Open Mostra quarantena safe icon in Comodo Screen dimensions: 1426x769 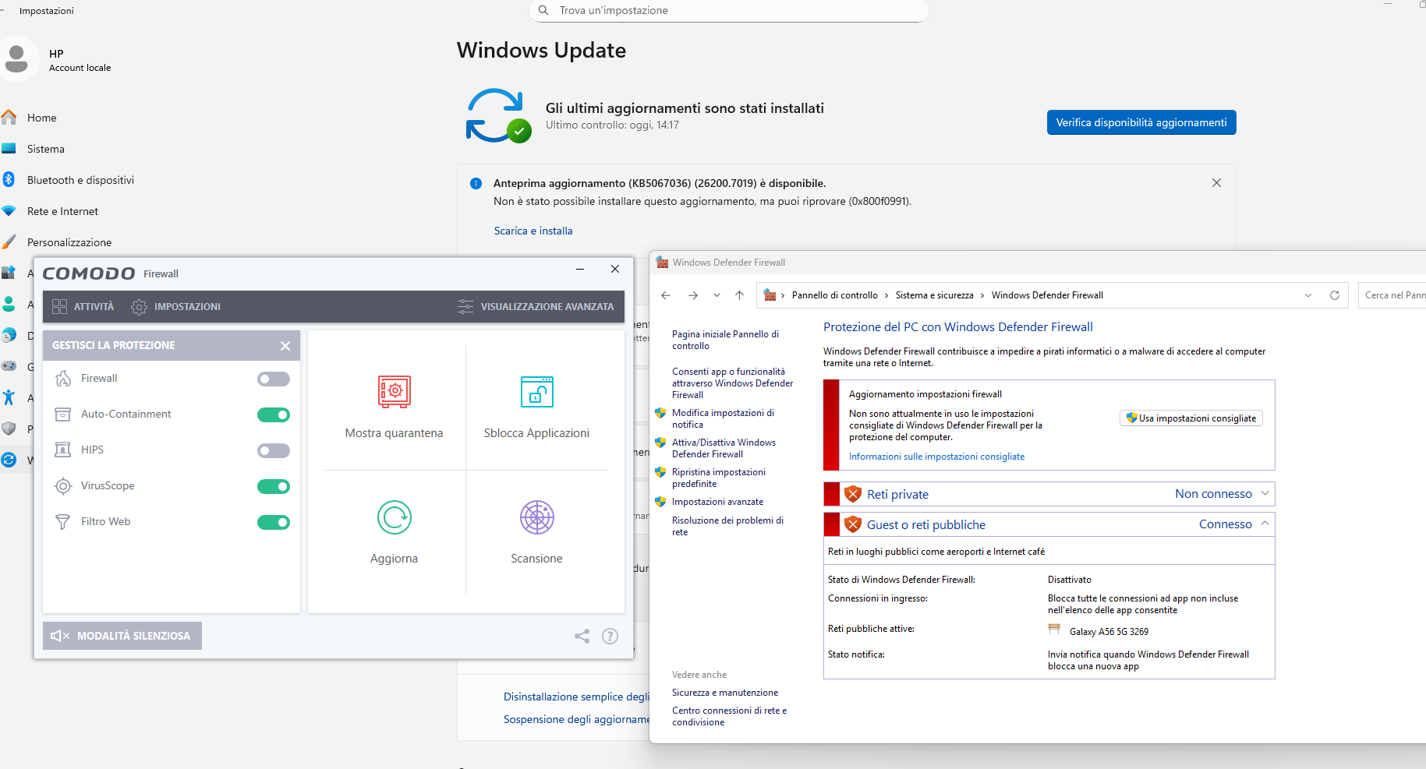pyautogui.click(x=395, y=391)
